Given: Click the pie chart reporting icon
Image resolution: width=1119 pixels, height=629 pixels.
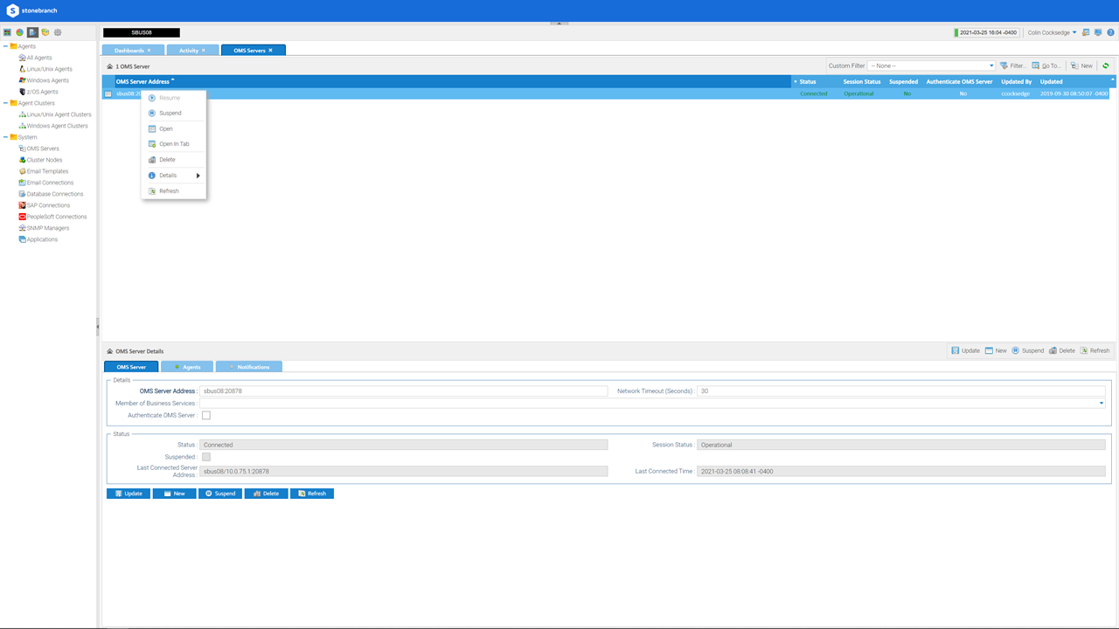Looking at the screenshot, I should 19,32.
